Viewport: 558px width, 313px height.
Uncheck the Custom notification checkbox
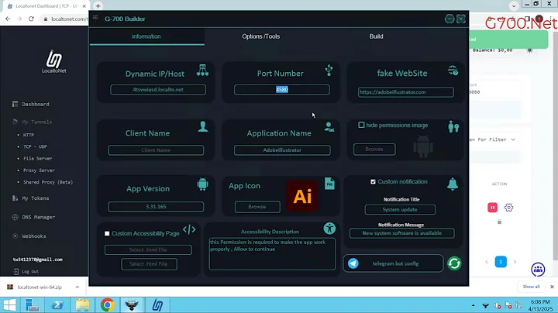pos(373,182)
